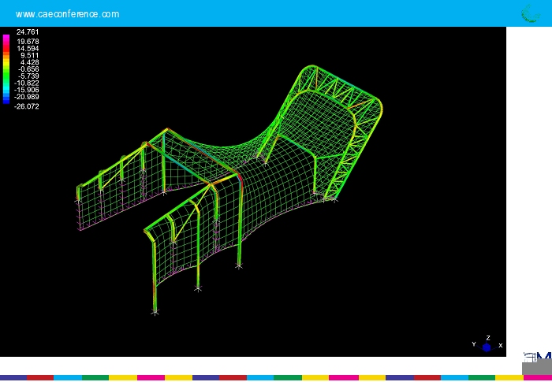Click the www.caeconference.com link

point(67,14)
